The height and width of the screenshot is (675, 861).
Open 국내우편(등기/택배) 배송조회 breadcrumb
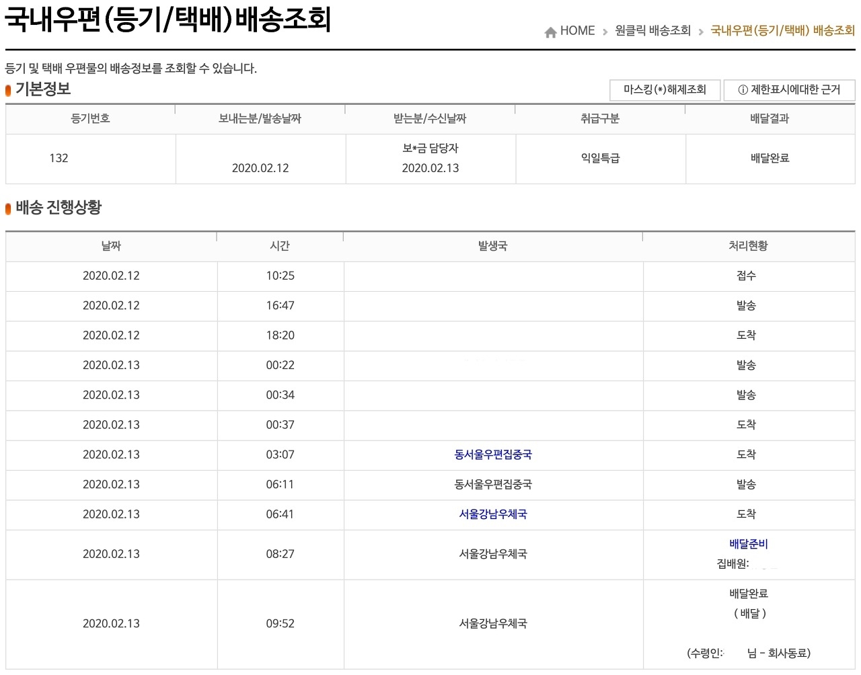click(x=783, y=31)
